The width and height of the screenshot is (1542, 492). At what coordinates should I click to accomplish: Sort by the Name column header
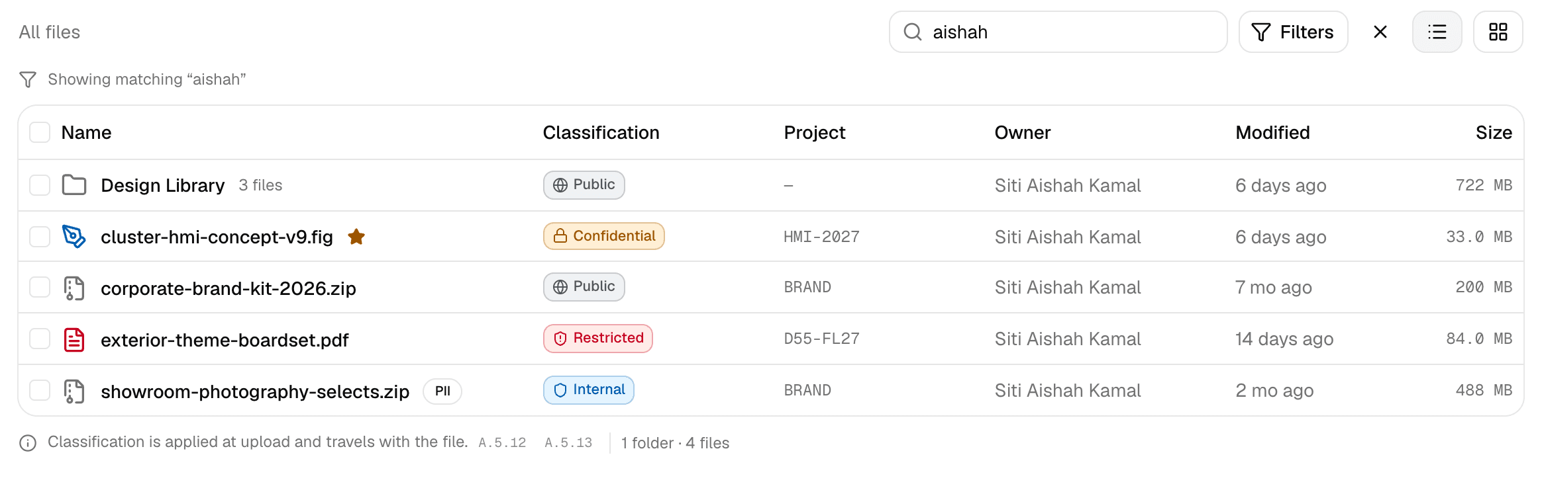86,132
